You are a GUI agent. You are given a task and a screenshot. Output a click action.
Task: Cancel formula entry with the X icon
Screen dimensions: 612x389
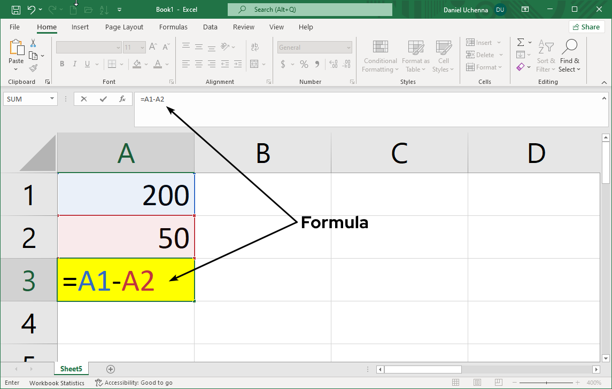(83, 99)
